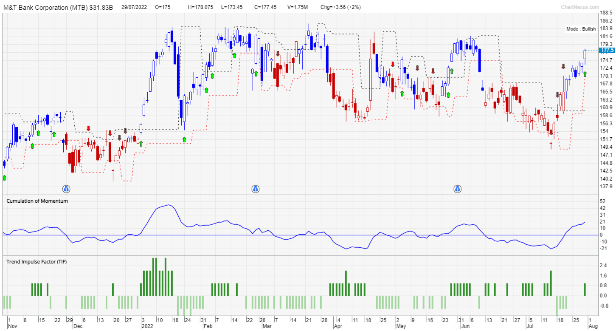
Task: Click the Trend Impulse Factor (TIF) panel title
Action: point(37,262)
